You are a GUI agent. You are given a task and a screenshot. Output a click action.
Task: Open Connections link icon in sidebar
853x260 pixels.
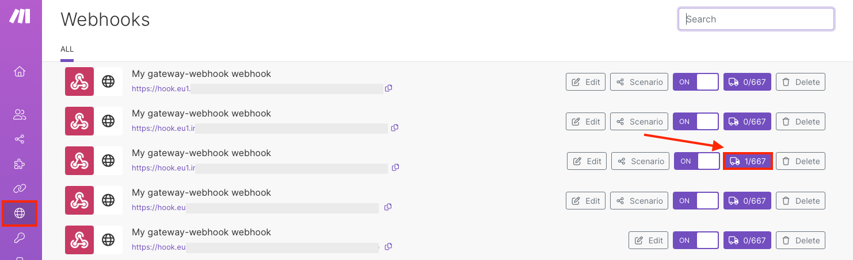20,188
